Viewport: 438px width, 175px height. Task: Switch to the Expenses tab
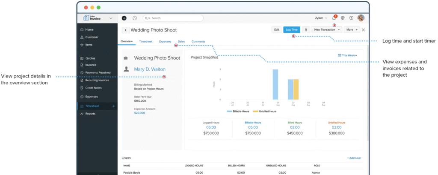coord(165,41)
